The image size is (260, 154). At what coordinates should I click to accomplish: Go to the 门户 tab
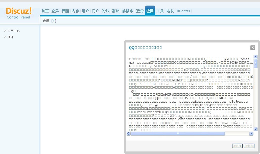tap(96, 11)
